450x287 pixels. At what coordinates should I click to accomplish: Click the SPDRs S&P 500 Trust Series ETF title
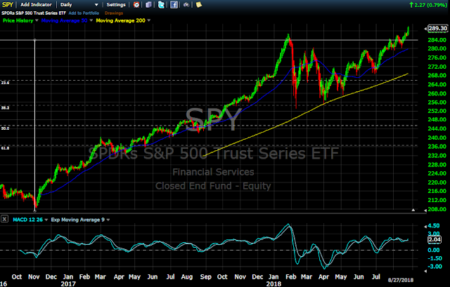[34, 13]
